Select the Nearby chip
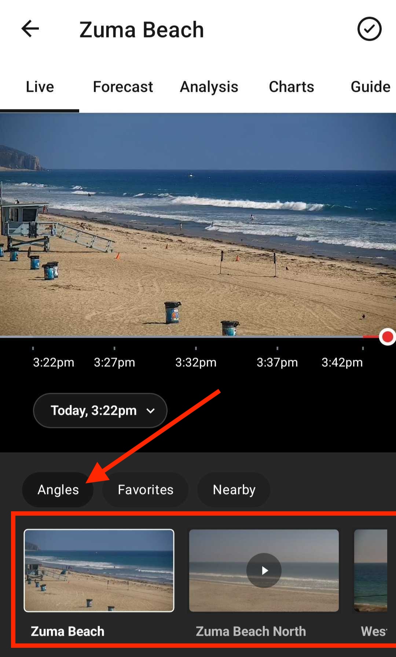Screen dimensions: 396x657 (x=234, y=490)
